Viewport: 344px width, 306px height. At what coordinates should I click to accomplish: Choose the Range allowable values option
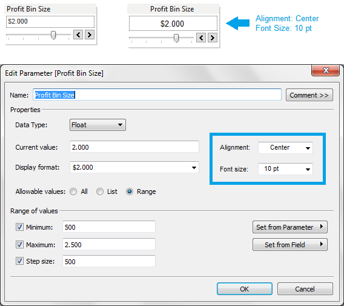click(x=130, y=191)
